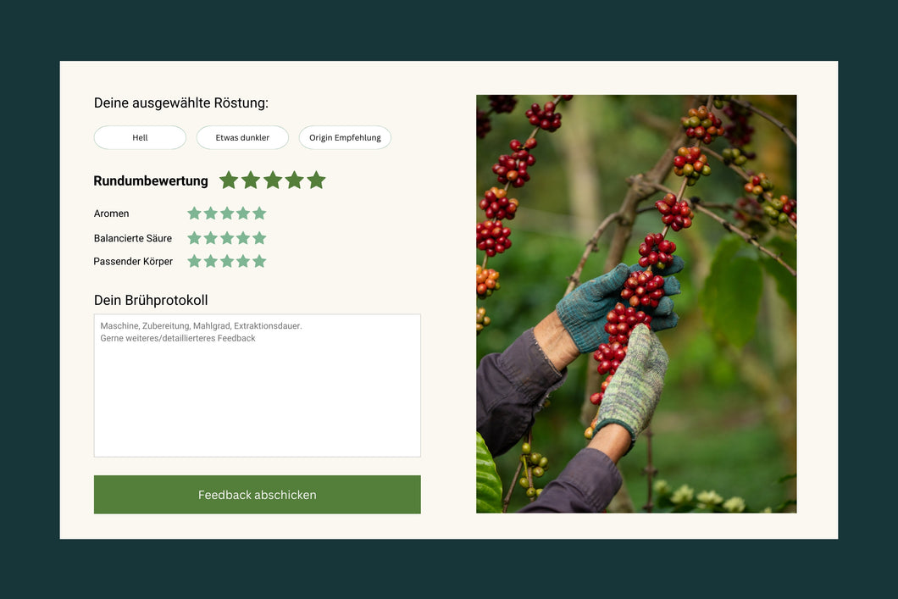
Task: Give Rundumbewertung a four-star rating
Action: (294, 180)
